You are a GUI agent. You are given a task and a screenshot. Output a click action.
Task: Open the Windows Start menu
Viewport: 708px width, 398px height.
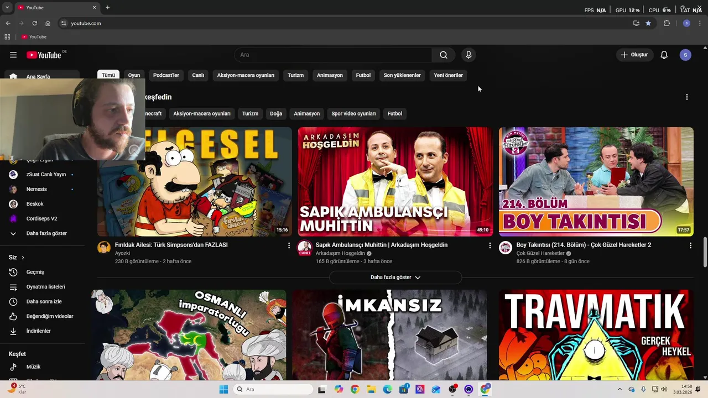pyautogui.click(x=223, y=389)
